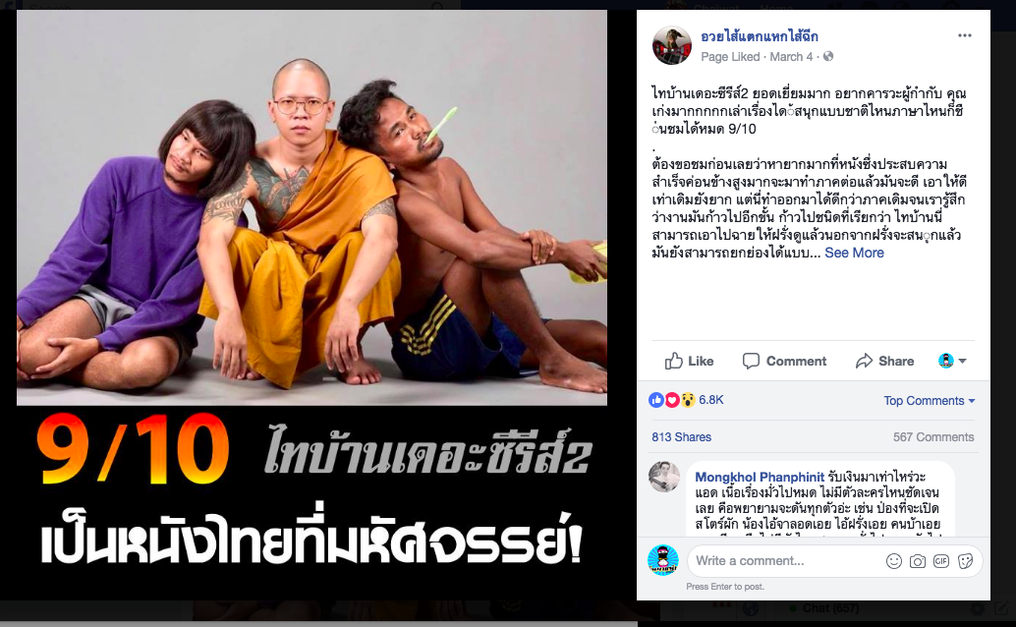Open the Top Comments sorting dropdown
1016x627 pixels.
[930, 401]
